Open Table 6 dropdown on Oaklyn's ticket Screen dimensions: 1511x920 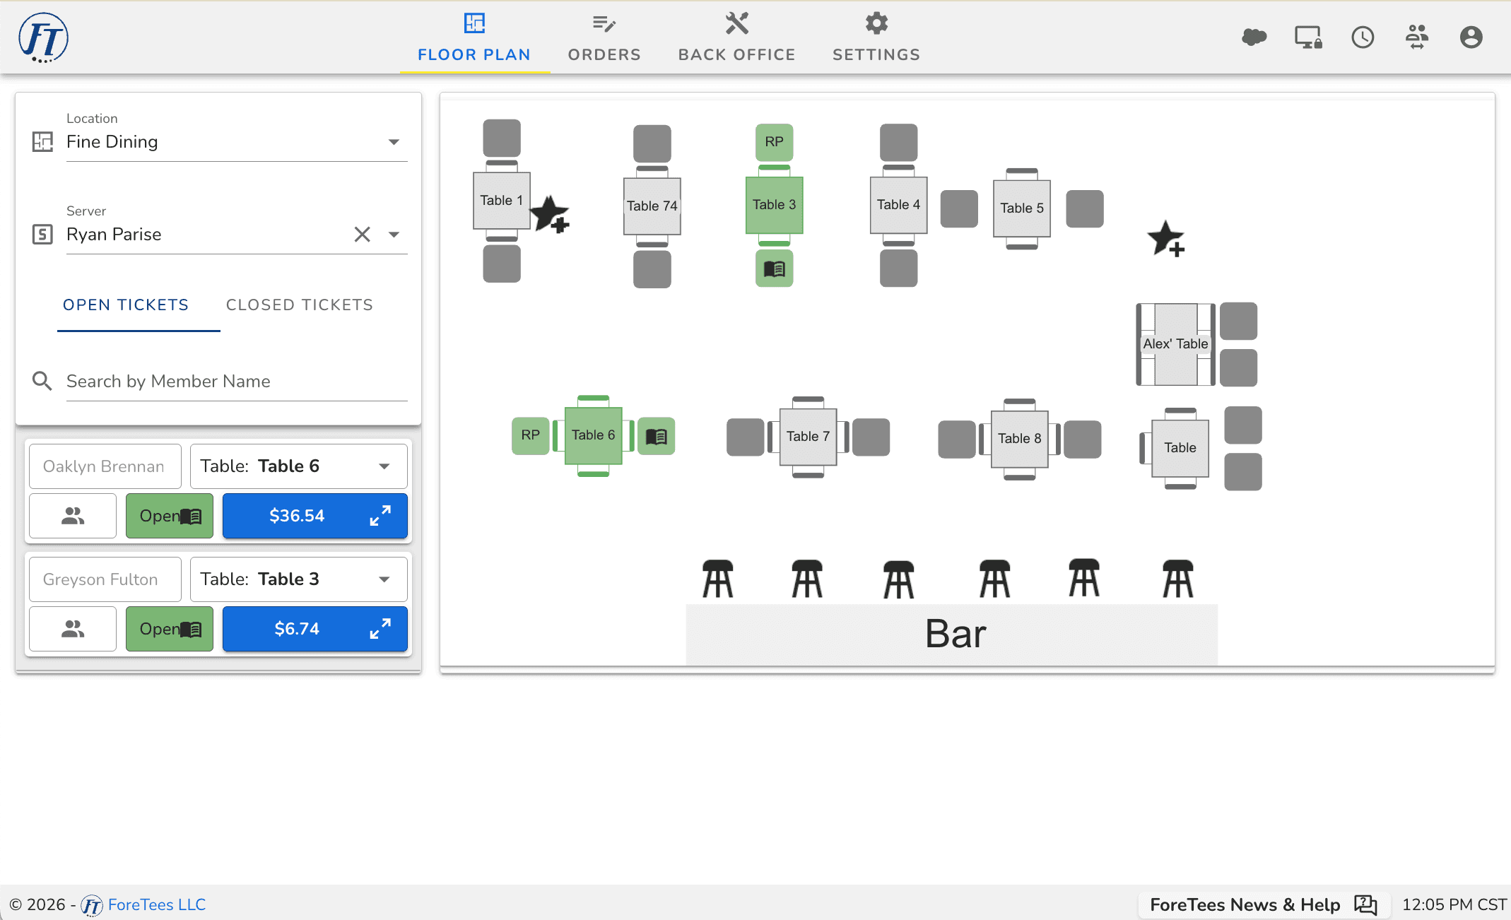pyautogui.click(x=298, y=466)
